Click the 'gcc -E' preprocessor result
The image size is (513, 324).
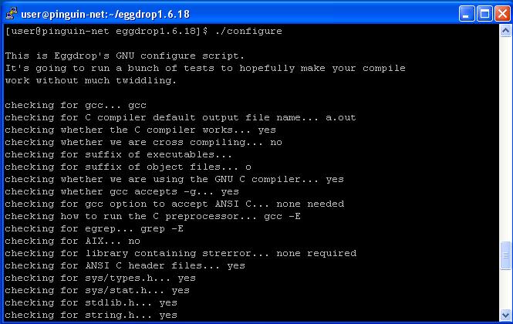click(x=282, y=216)
